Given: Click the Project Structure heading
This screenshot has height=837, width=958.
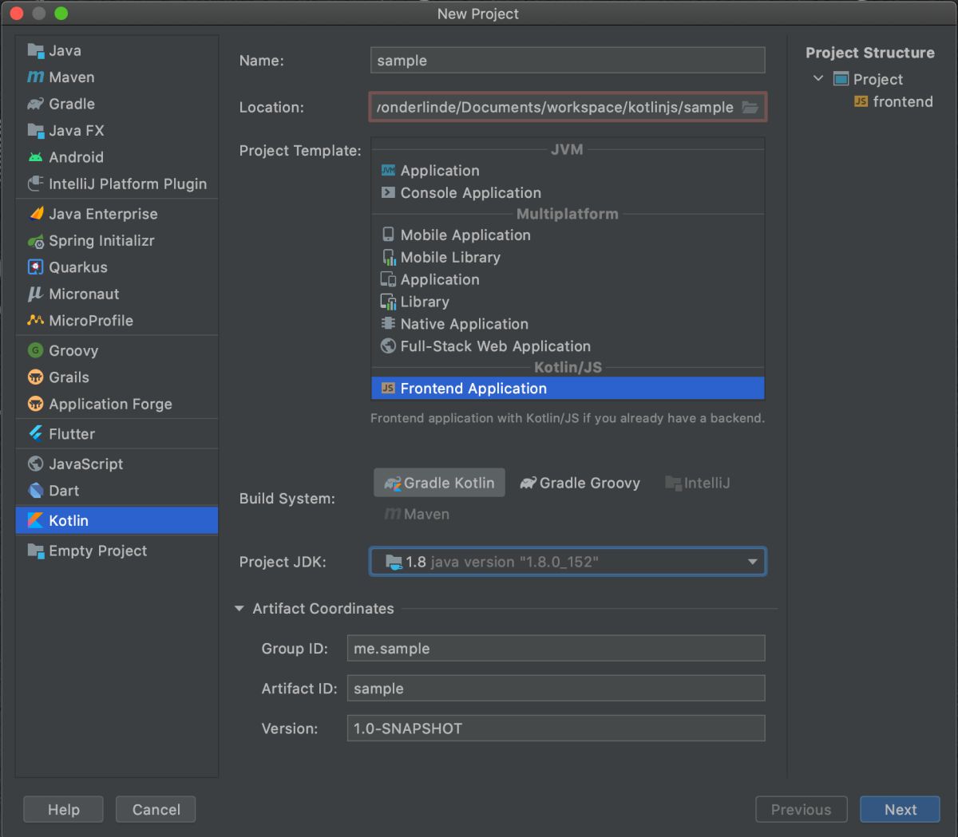Looking at the screenshot, I should tap(869, 53).
